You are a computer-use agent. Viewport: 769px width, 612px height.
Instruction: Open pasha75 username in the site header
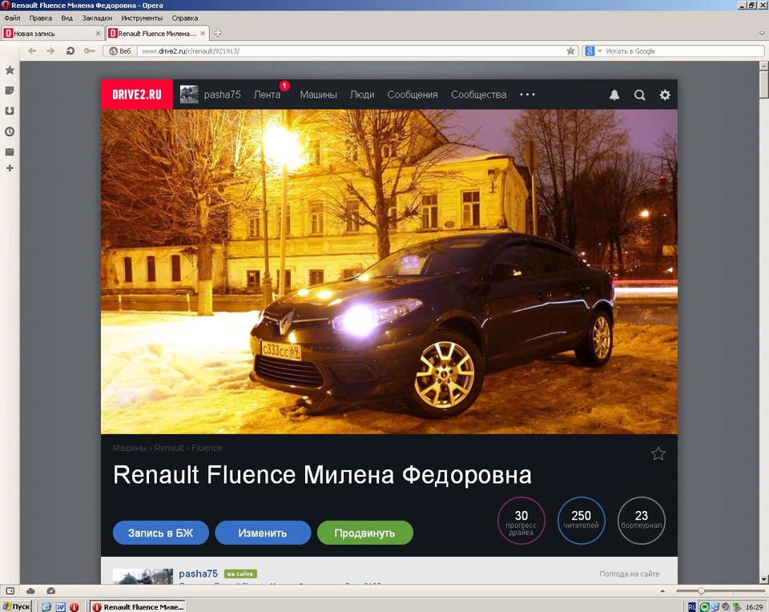[222, 95]
